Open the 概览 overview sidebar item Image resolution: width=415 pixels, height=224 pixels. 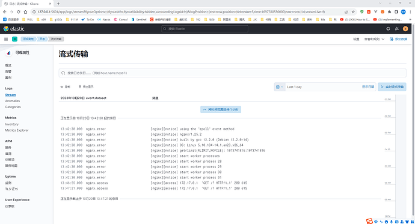tap(8, 65)
